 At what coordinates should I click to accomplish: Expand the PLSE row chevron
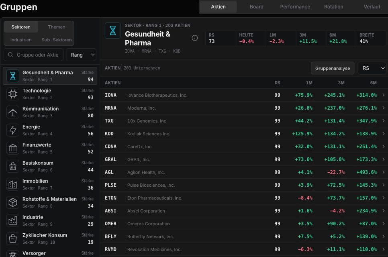click(383, 185)
